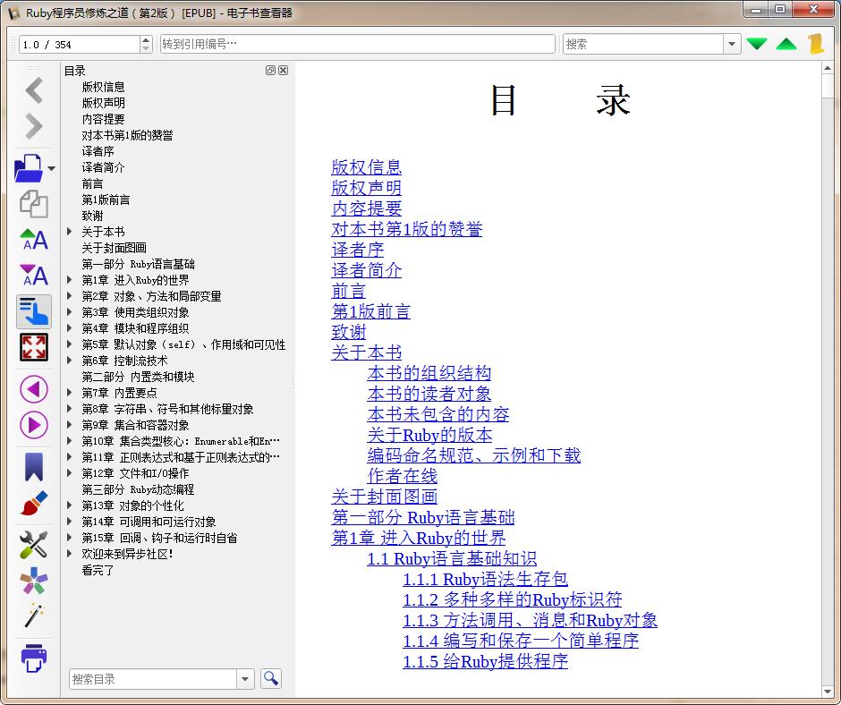This screenshot has height=705, width=841.
Task: Open 关于Ruby的版本 link
Action: pyautogui.click(x=429, y=435)
